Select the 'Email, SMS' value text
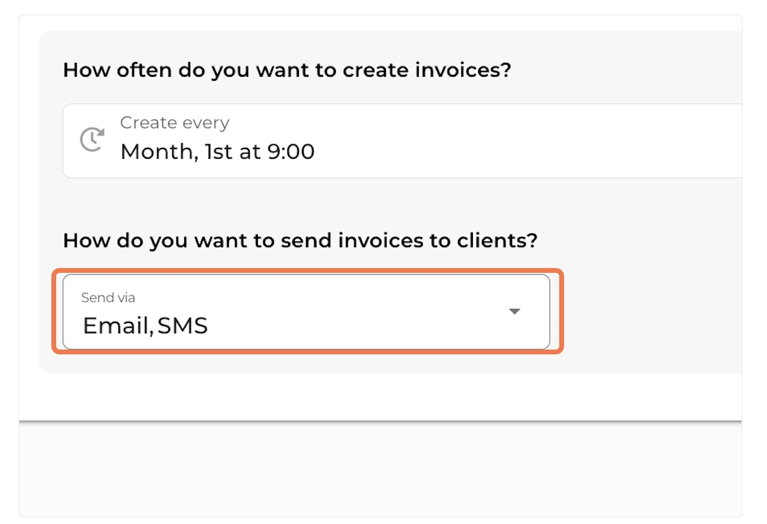This screenshot has width=767, height=524. (x=145, y=326)
